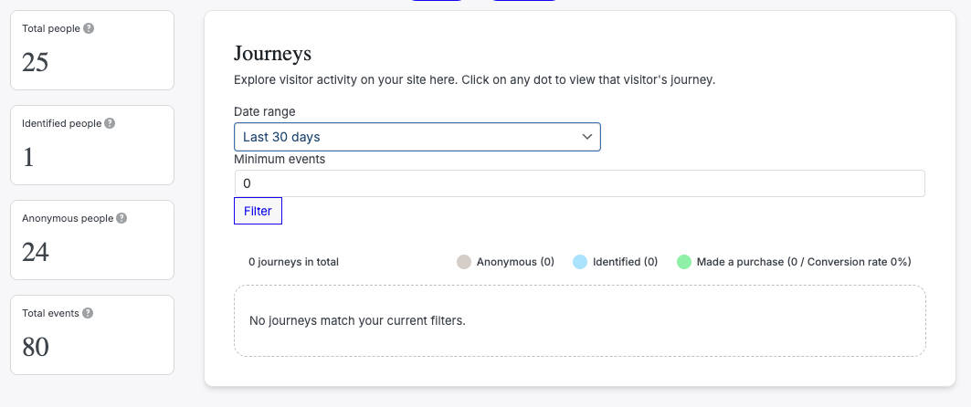The image size is (971, 407).
Task: Click the Identified (0) legend label
Action: click(625, 262)
